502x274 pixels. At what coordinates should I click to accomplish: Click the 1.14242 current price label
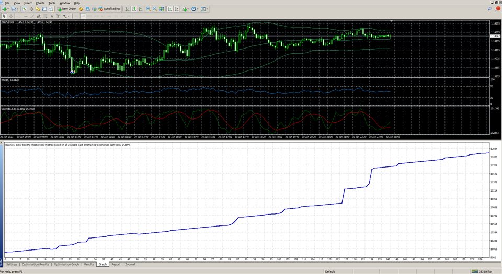(x=495, y=36)
